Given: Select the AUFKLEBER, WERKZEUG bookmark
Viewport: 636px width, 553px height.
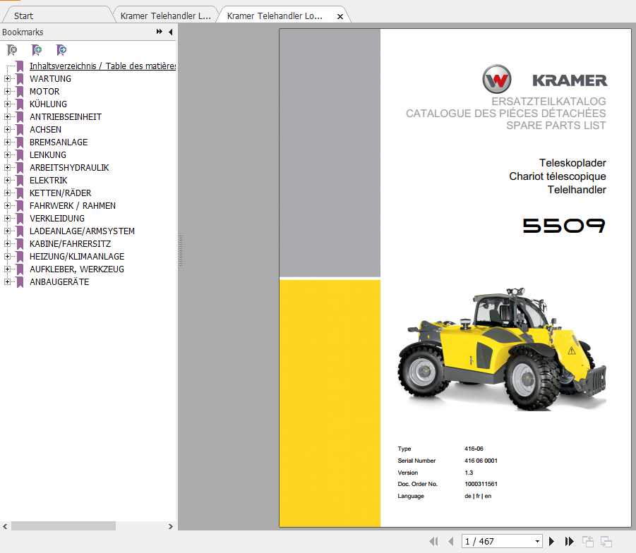Looking at the screenshot, I should click(77, 269).
